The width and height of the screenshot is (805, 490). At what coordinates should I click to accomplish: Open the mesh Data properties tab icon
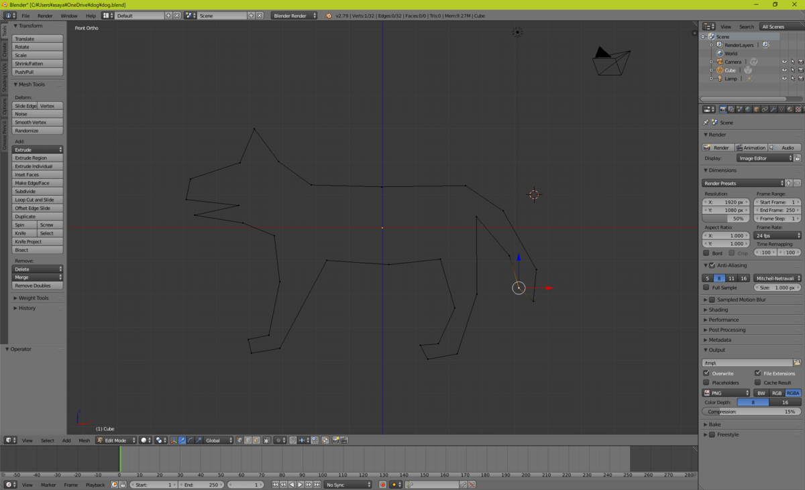[782, 109]
